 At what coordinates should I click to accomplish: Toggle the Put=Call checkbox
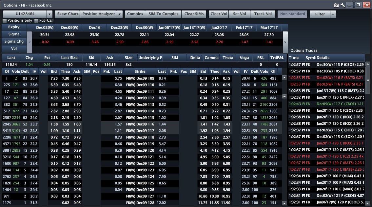(36, 21)
